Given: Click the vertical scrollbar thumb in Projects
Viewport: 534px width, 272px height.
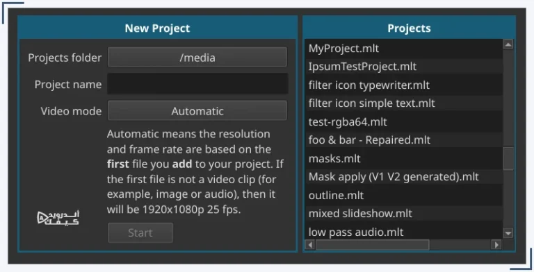Looking at the screenshot, I should point(508,158).
